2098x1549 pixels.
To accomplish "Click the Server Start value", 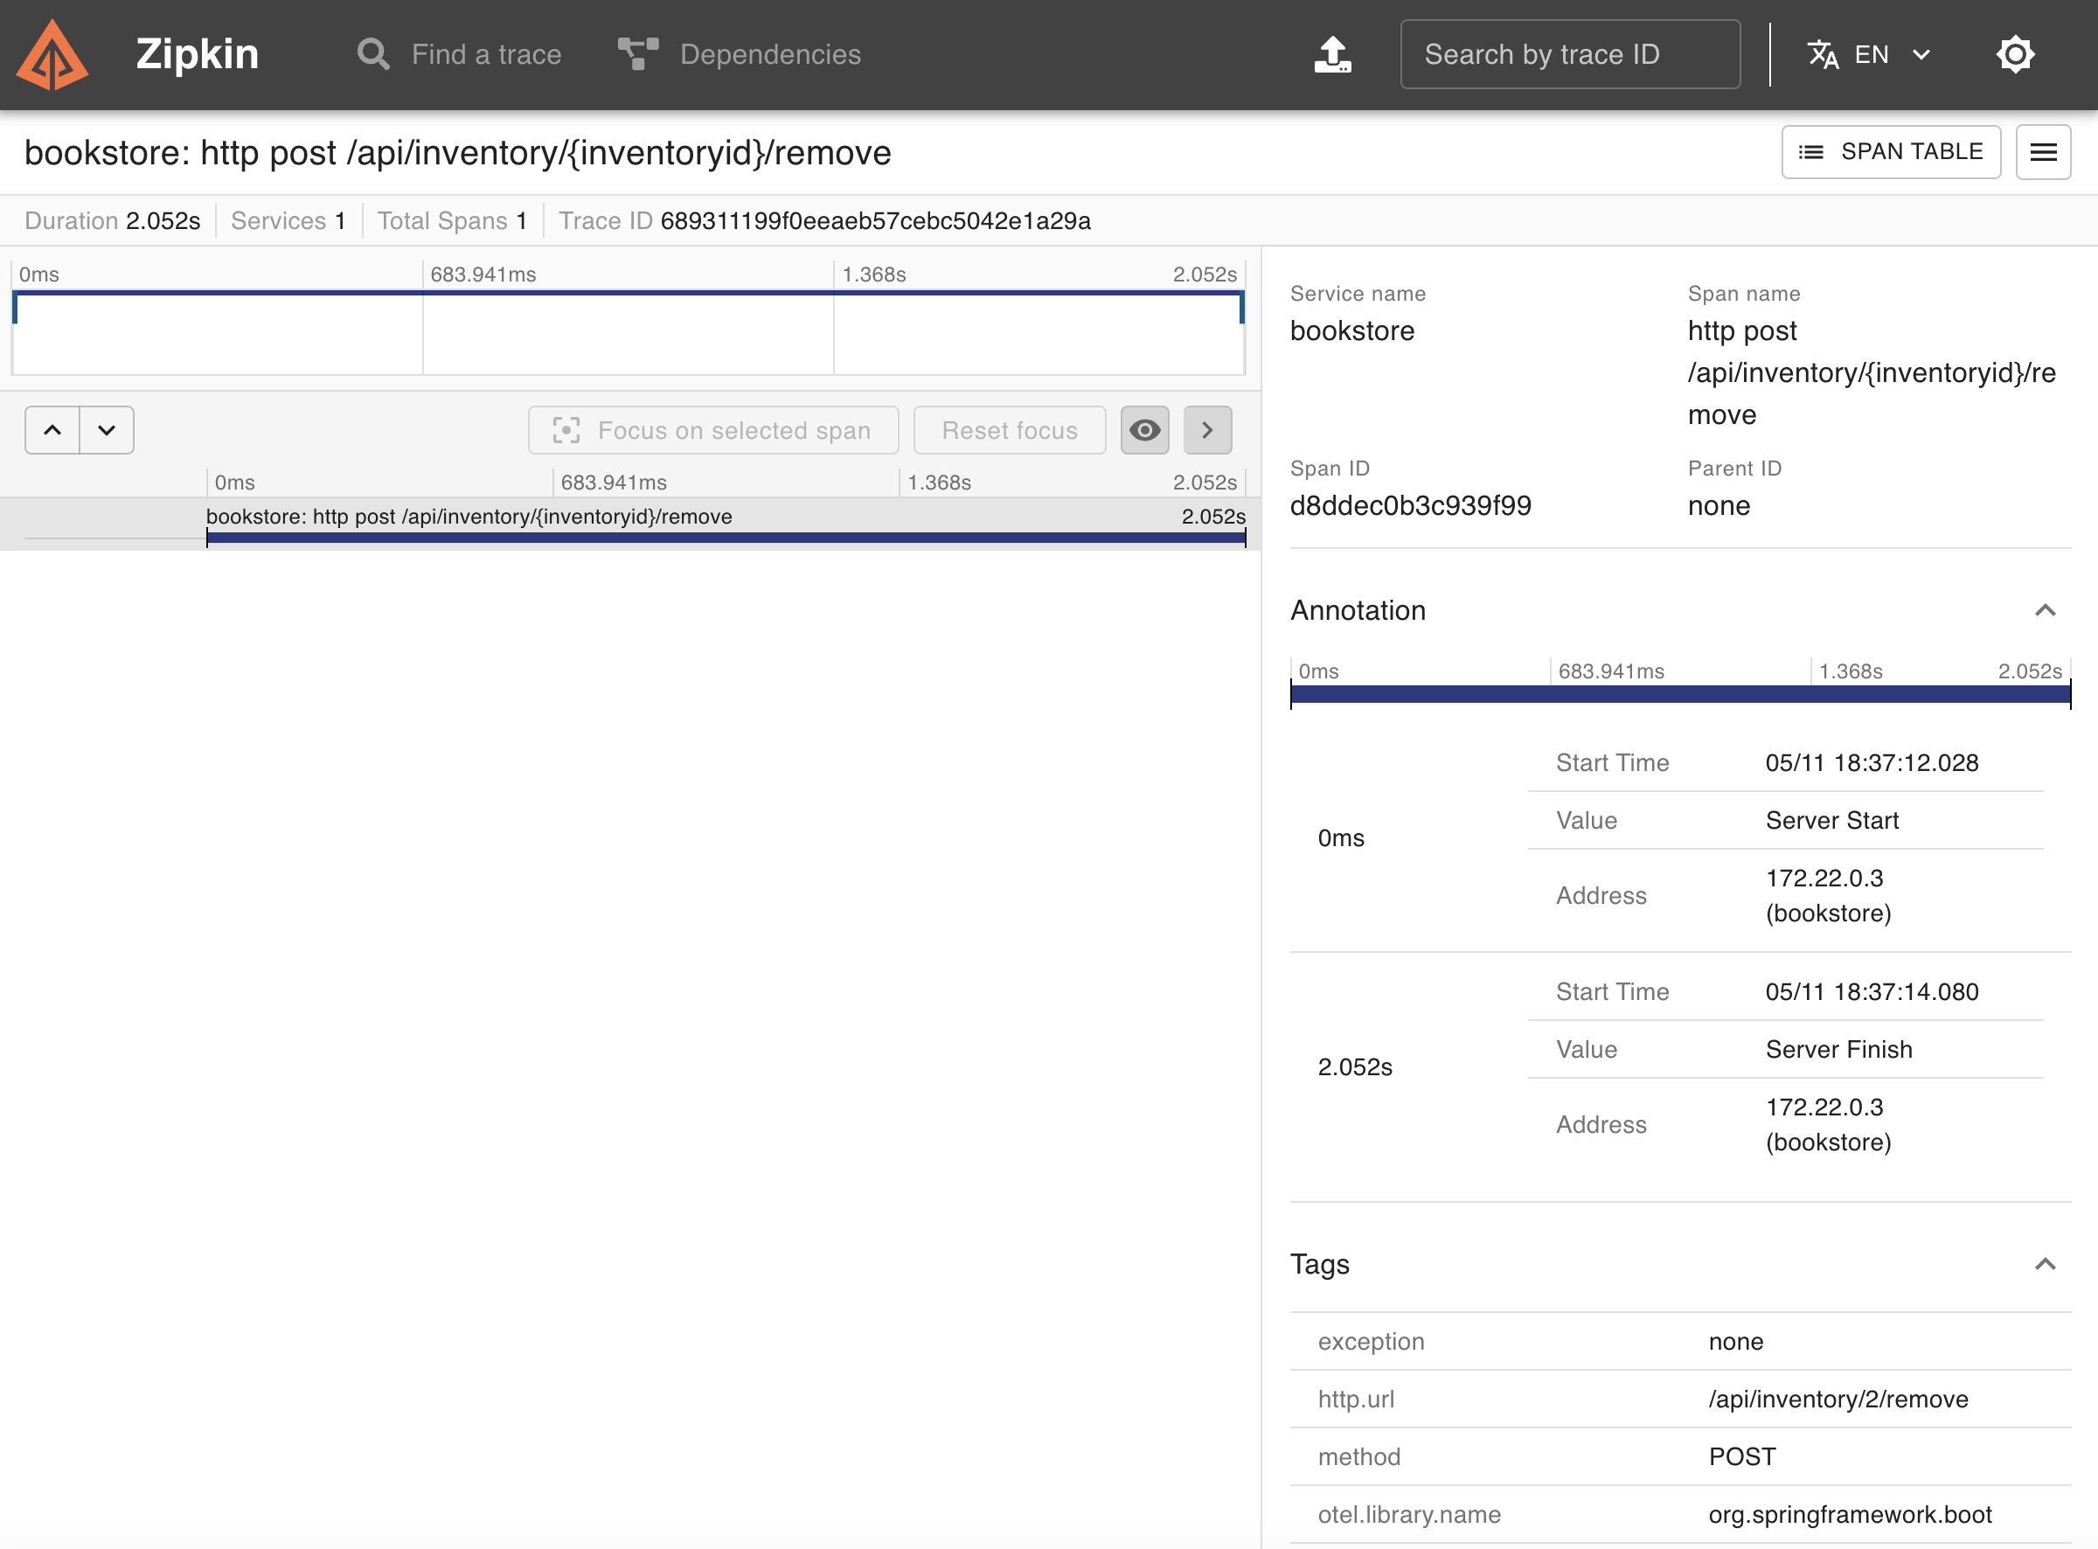I will click(1831, 821).
